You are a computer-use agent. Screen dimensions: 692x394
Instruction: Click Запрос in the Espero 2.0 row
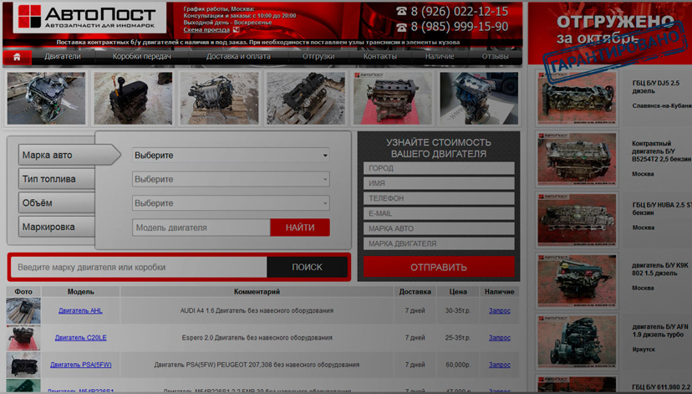tap(499, 337)
